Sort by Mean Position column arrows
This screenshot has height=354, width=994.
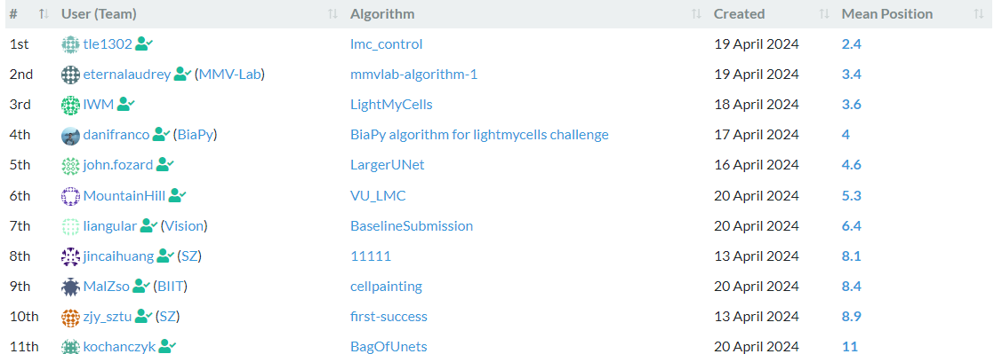click(x=978, y=14)
